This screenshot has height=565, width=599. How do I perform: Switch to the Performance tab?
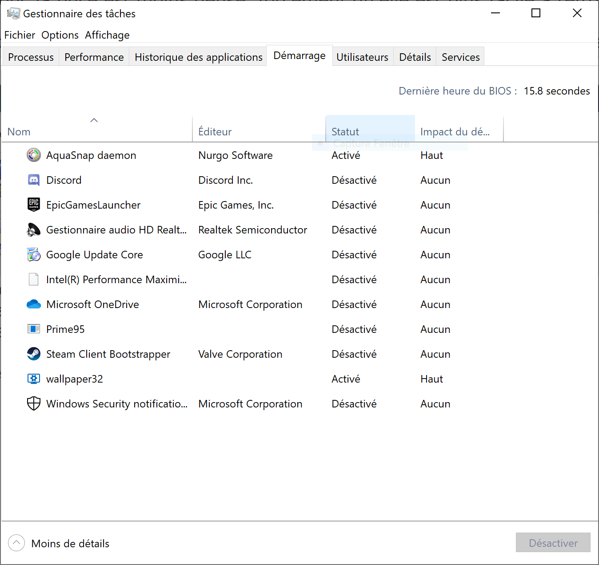[x=94, y=57]
